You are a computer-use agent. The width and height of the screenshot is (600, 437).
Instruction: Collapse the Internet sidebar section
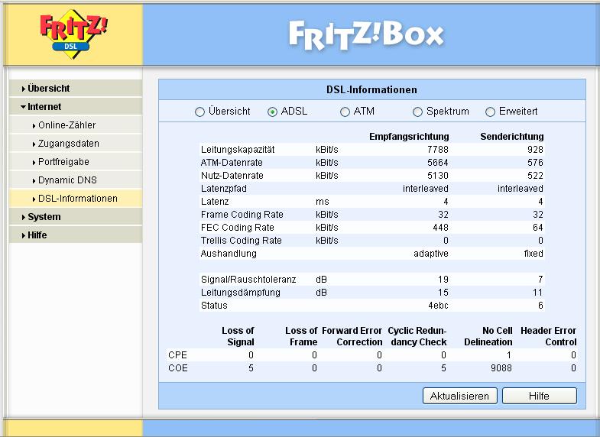[x=44, y=107]
